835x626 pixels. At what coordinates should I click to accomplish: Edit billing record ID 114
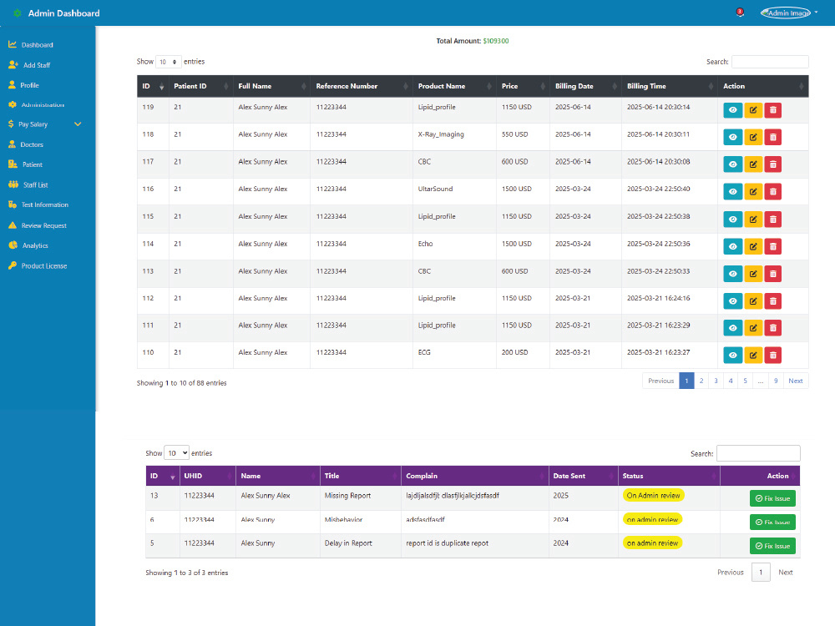tap(753, 246)
